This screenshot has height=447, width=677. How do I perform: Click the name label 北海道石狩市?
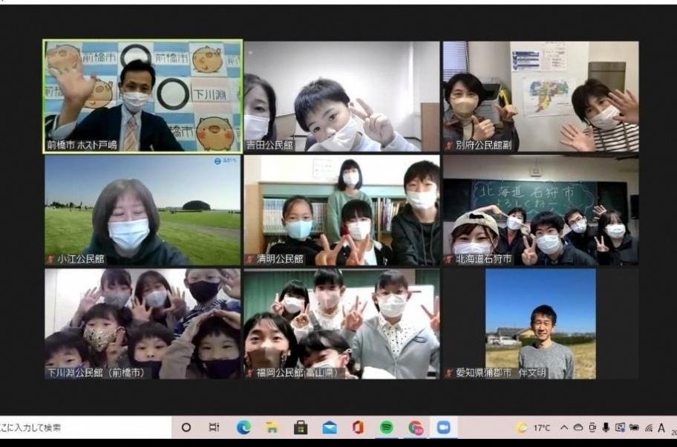pos(483,259)
